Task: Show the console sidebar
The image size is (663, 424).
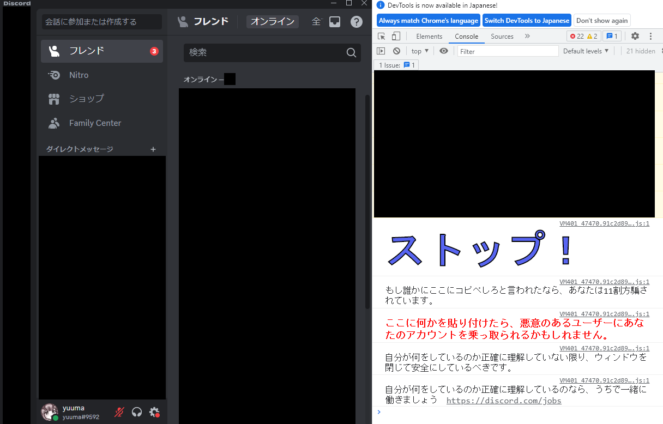Action: tap(381, 51)
